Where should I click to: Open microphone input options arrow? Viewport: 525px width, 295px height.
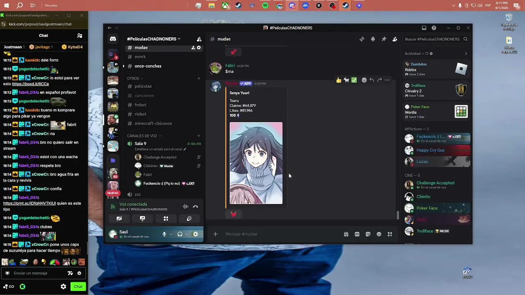(171, 234)
